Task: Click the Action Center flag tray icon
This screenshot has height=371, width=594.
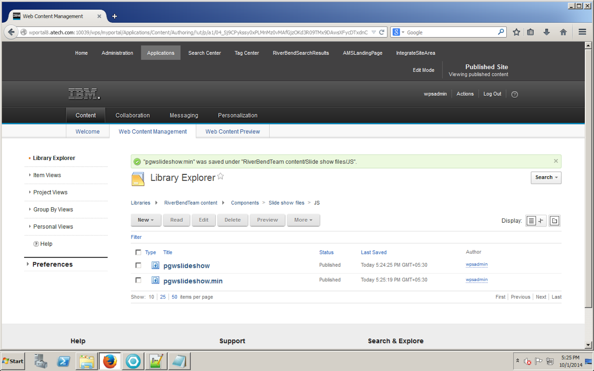Action: (539, 361)
